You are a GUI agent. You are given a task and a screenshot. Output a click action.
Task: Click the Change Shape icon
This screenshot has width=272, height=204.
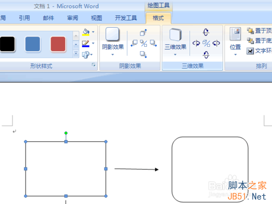tap(85, 54)
